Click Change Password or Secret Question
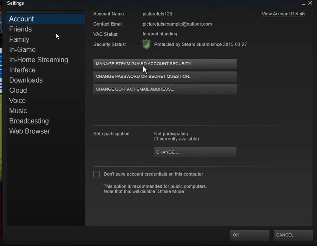317x246 pixels. point(165,77)
